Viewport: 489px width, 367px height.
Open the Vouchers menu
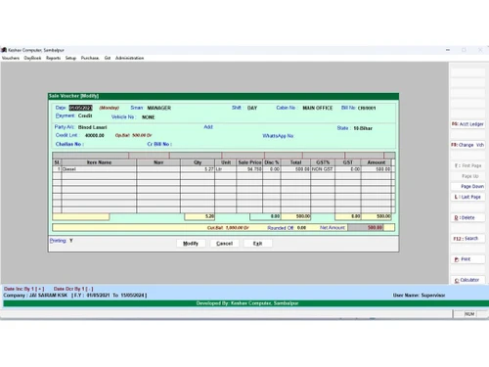pos(11,58)
